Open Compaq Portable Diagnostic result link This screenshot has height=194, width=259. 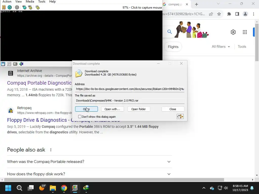click(39, 83)
